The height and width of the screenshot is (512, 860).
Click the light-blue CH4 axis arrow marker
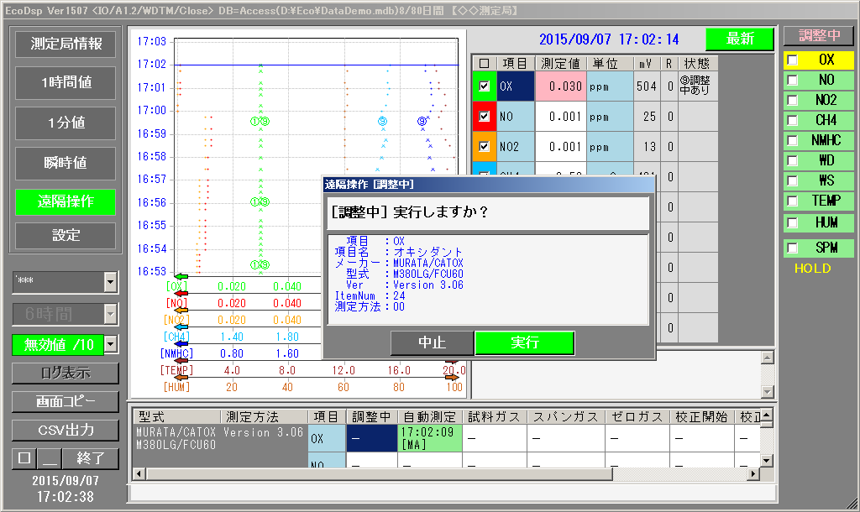180,327
